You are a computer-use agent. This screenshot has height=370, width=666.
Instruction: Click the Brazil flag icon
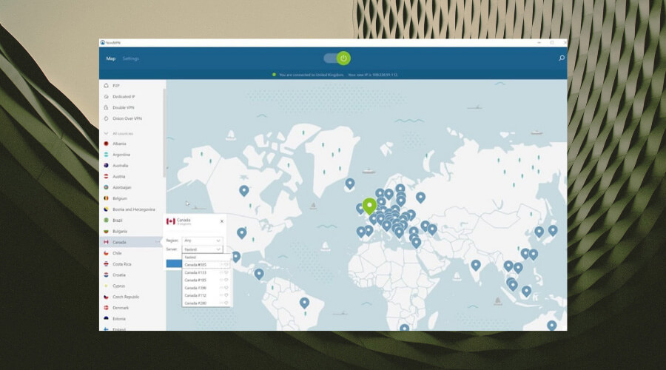(x=107, y=220)
